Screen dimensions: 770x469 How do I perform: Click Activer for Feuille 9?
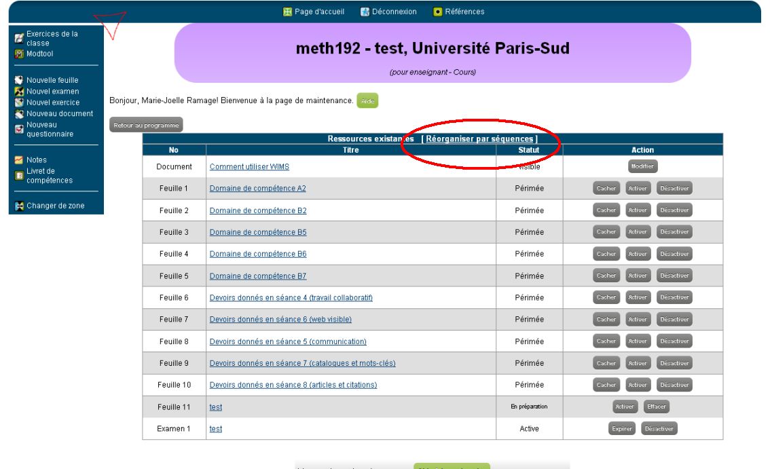638,363
